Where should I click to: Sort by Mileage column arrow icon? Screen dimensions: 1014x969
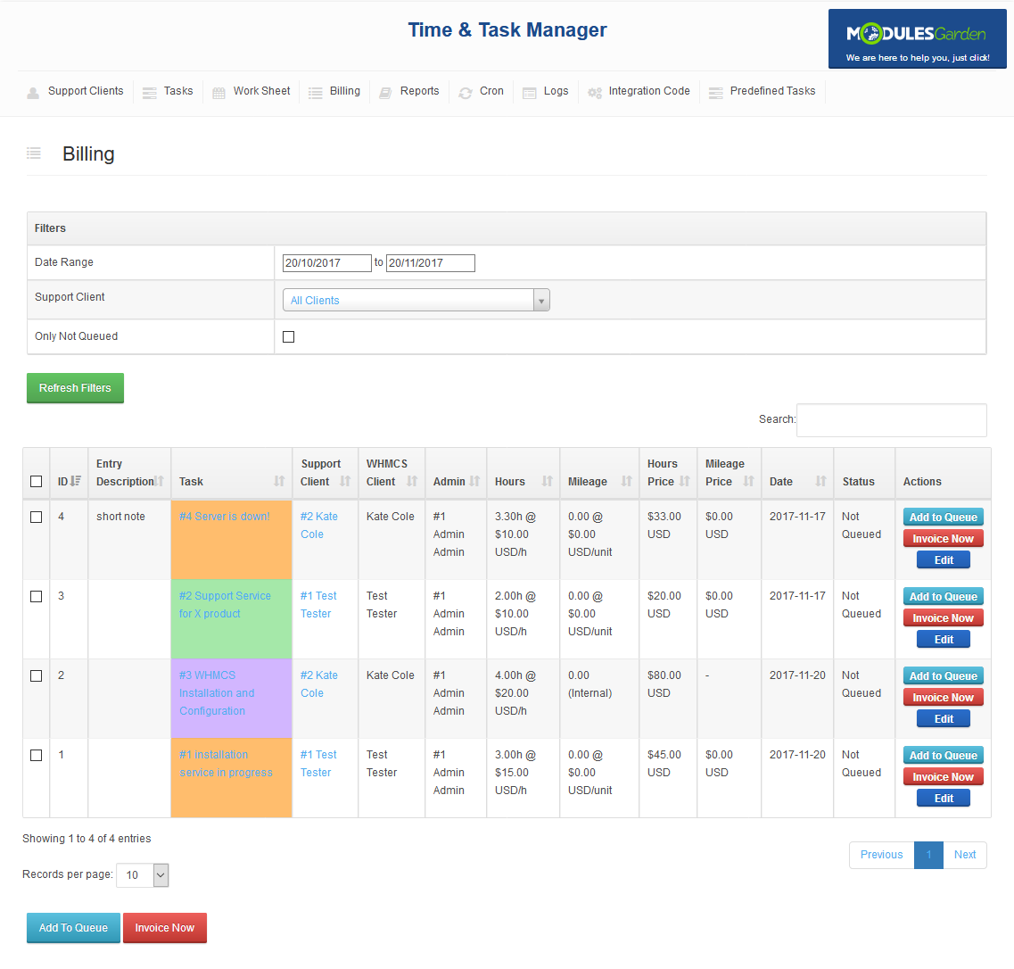627,481
